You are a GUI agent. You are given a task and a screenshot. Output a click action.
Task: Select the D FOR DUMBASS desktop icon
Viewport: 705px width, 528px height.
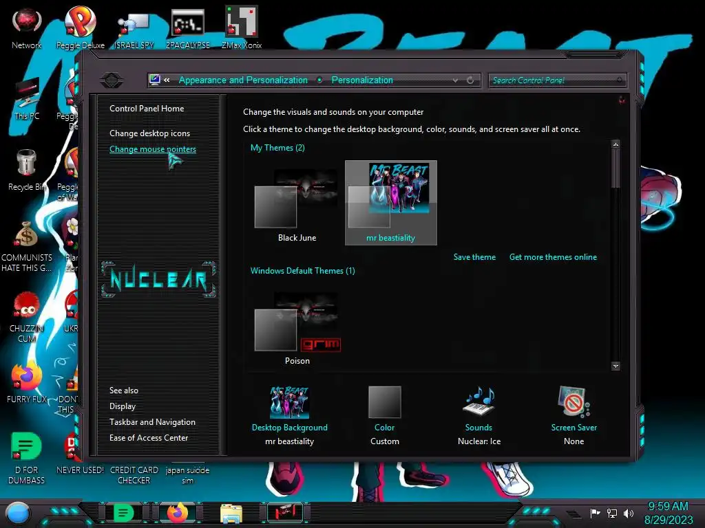[x=27, y=458]
